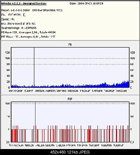Select the scan date text at top

point(86,3)
